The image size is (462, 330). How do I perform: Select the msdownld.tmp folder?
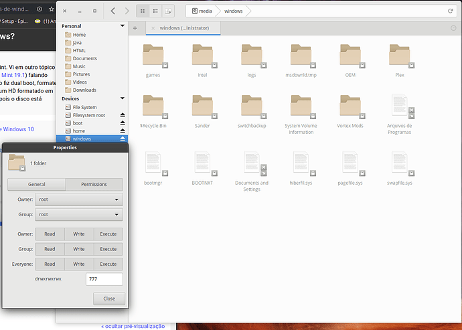[301, 60]
